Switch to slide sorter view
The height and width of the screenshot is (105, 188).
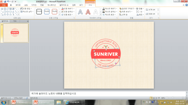pyautogui.click(x=154, y=98)
